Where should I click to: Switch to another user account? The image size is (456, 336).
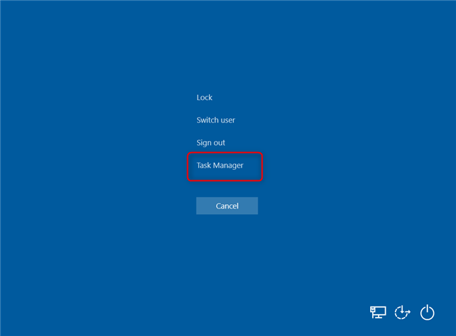(x=216, y=120)
